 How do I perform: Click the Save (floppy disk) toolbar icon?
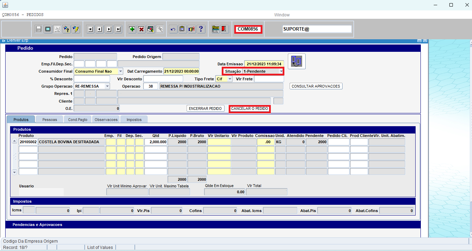[39, 29]
